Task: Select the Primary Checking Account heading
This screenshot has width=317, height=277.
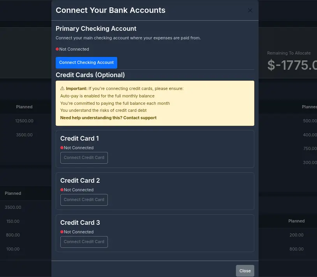Action: 96,28
